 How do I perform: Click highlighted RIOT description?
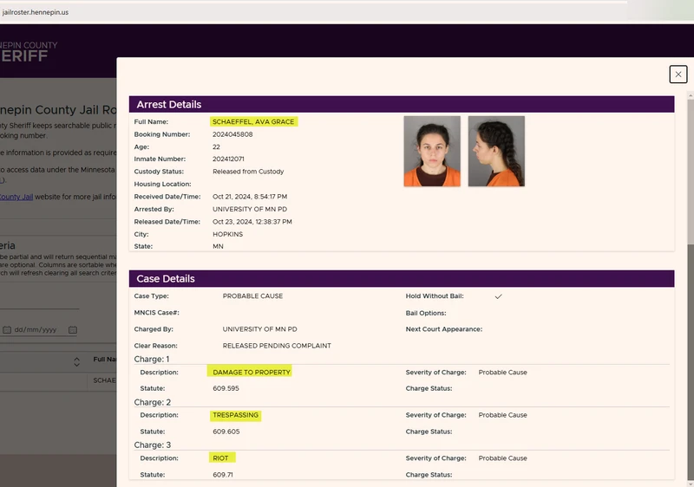[222, 458]
